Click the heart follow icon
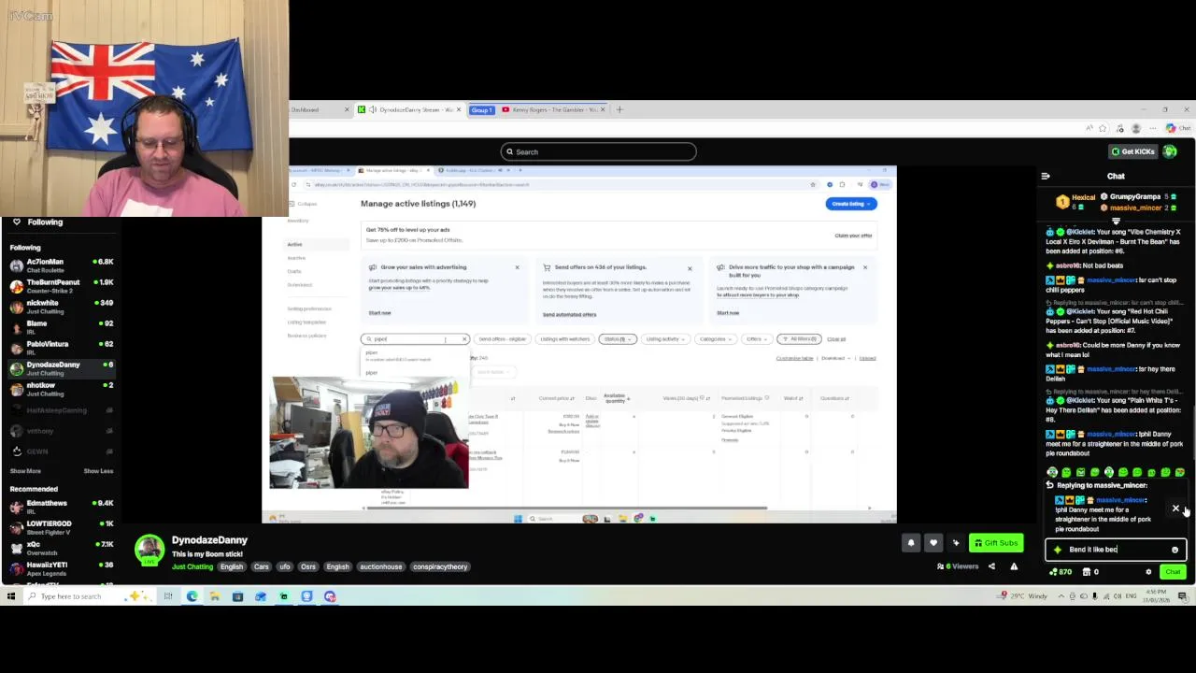This screenshot has height=673, width=1196. 933,542
